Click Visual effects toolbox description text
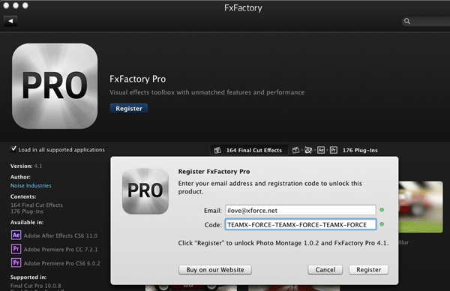This screenshot has height=291, width=450. pyautogui.click(x=207, y=92)
